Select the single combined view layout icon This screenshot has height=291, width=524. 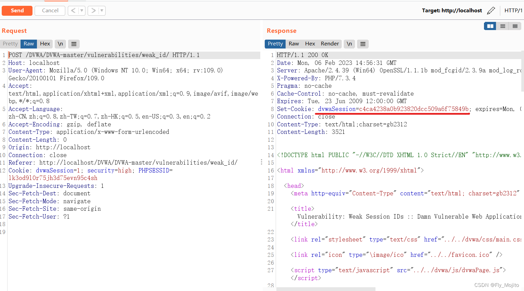coord(515,26)
